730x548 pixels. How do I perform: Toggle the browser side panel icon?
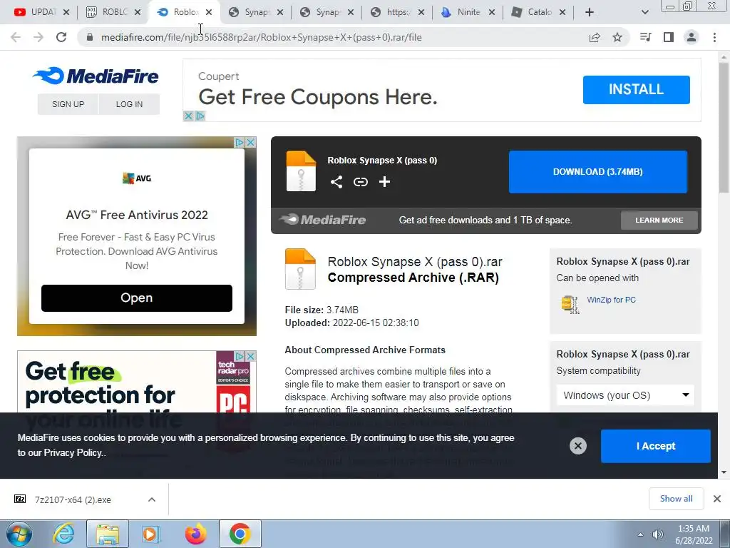(x=669, y=37)
